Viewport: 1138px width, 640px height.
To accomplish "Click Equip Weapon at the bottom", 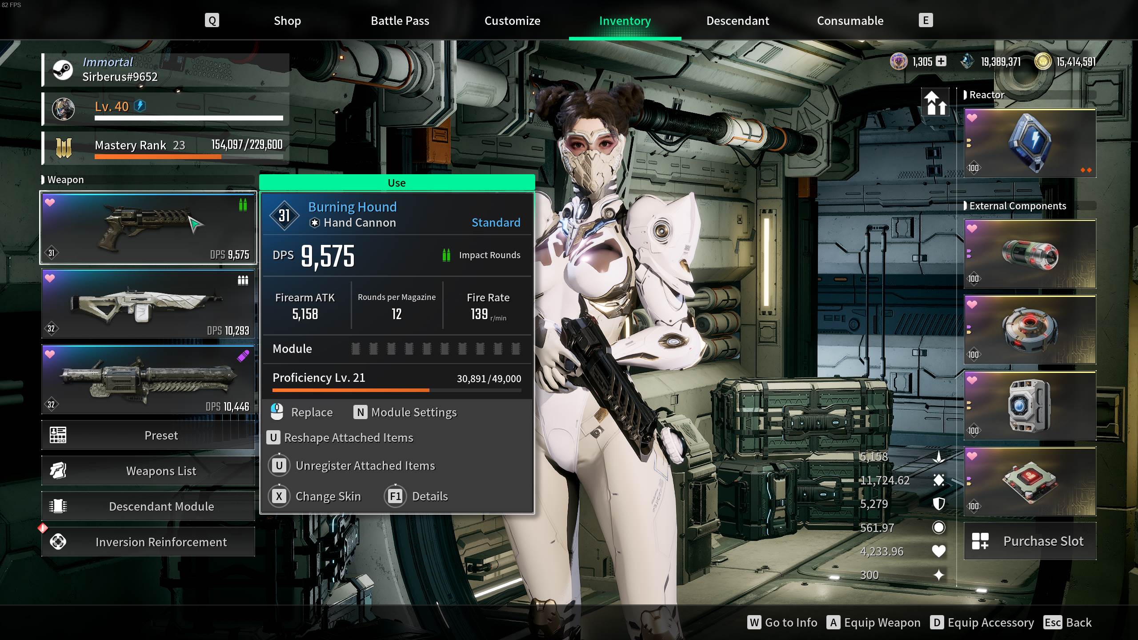I will point(874,623).
